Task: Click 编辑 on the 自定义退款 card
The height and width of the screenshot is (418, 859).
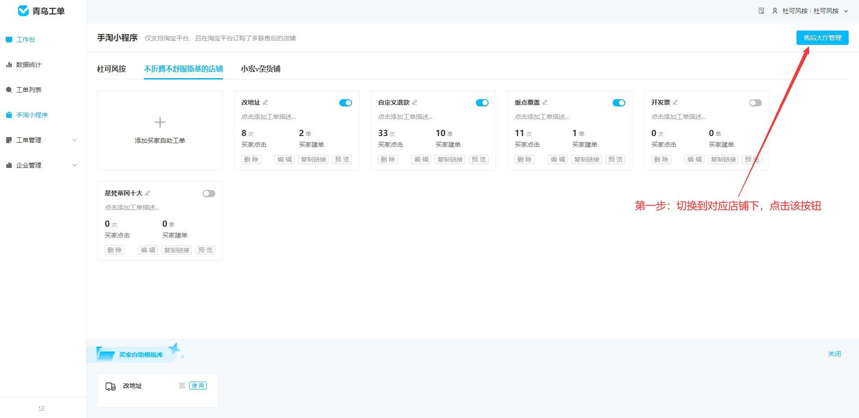Action: point(421,159)
